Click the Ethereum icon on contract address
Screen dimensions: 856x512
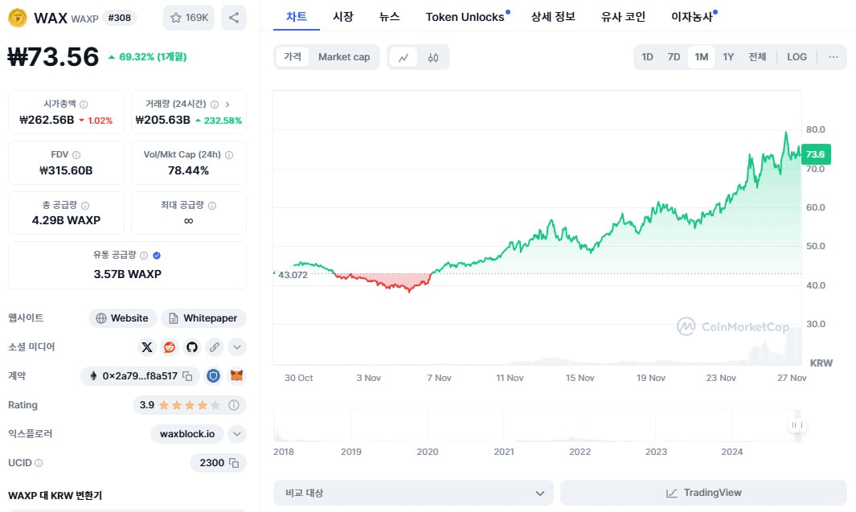coord(93,375)
